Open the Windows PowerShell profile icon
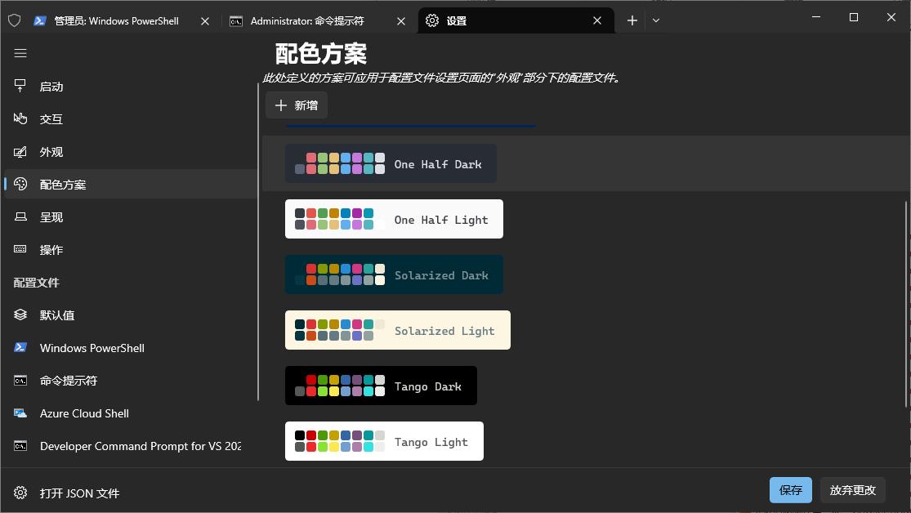This screenshot has width=911, height=513. point(20,347)
